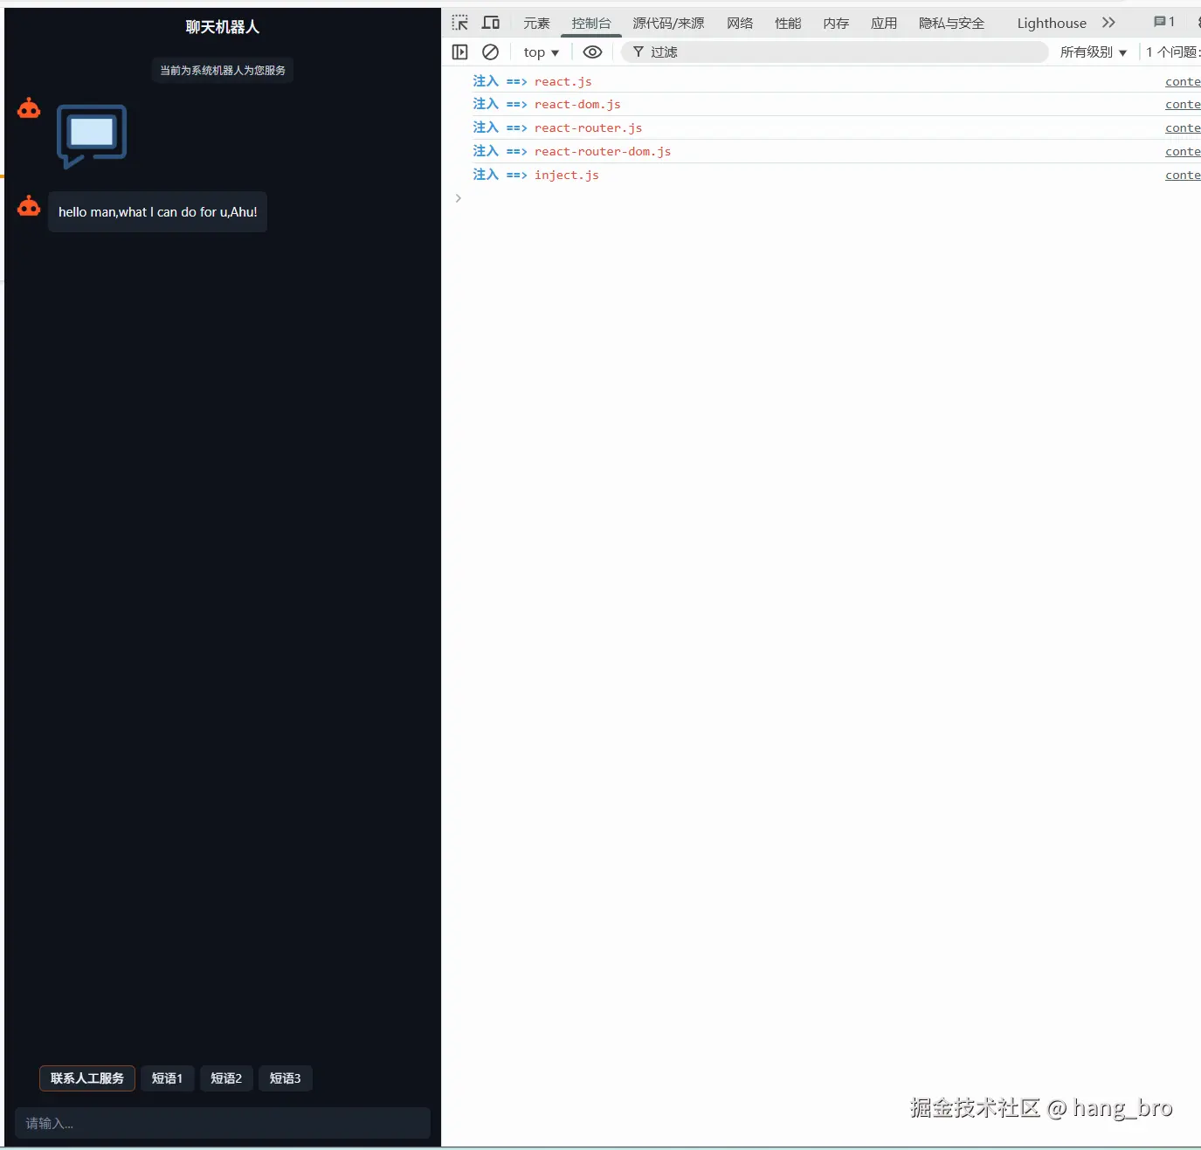Click the hello man chat message bubble
This screenshot has height=1150, width=1201.
pos(157,212)
